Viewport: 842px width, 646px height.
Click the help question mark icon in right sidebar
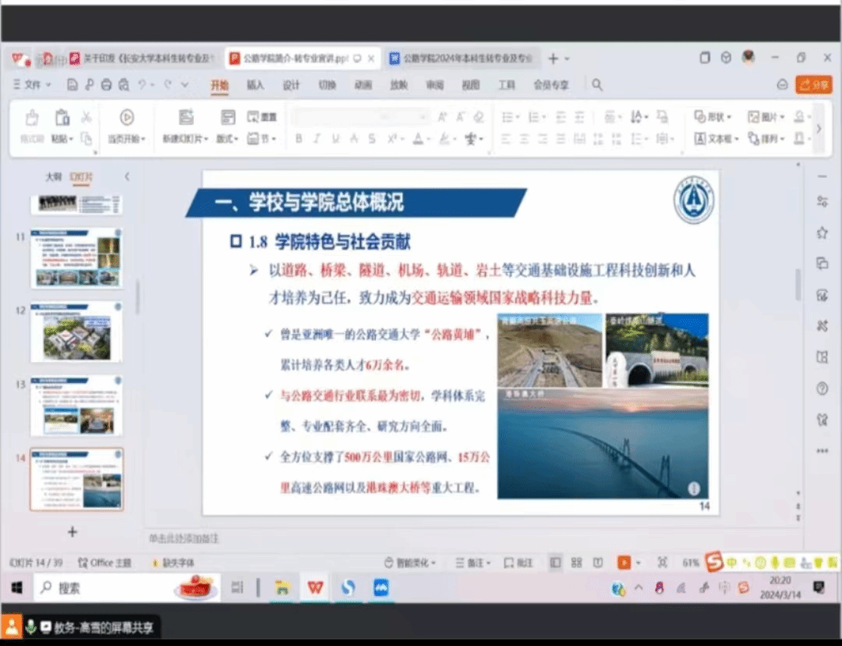(x=821, y=389)
